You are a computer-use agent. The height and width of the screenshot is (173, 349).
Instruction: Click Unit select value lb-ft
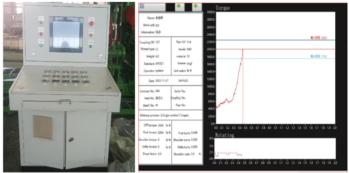pos(190,71)
